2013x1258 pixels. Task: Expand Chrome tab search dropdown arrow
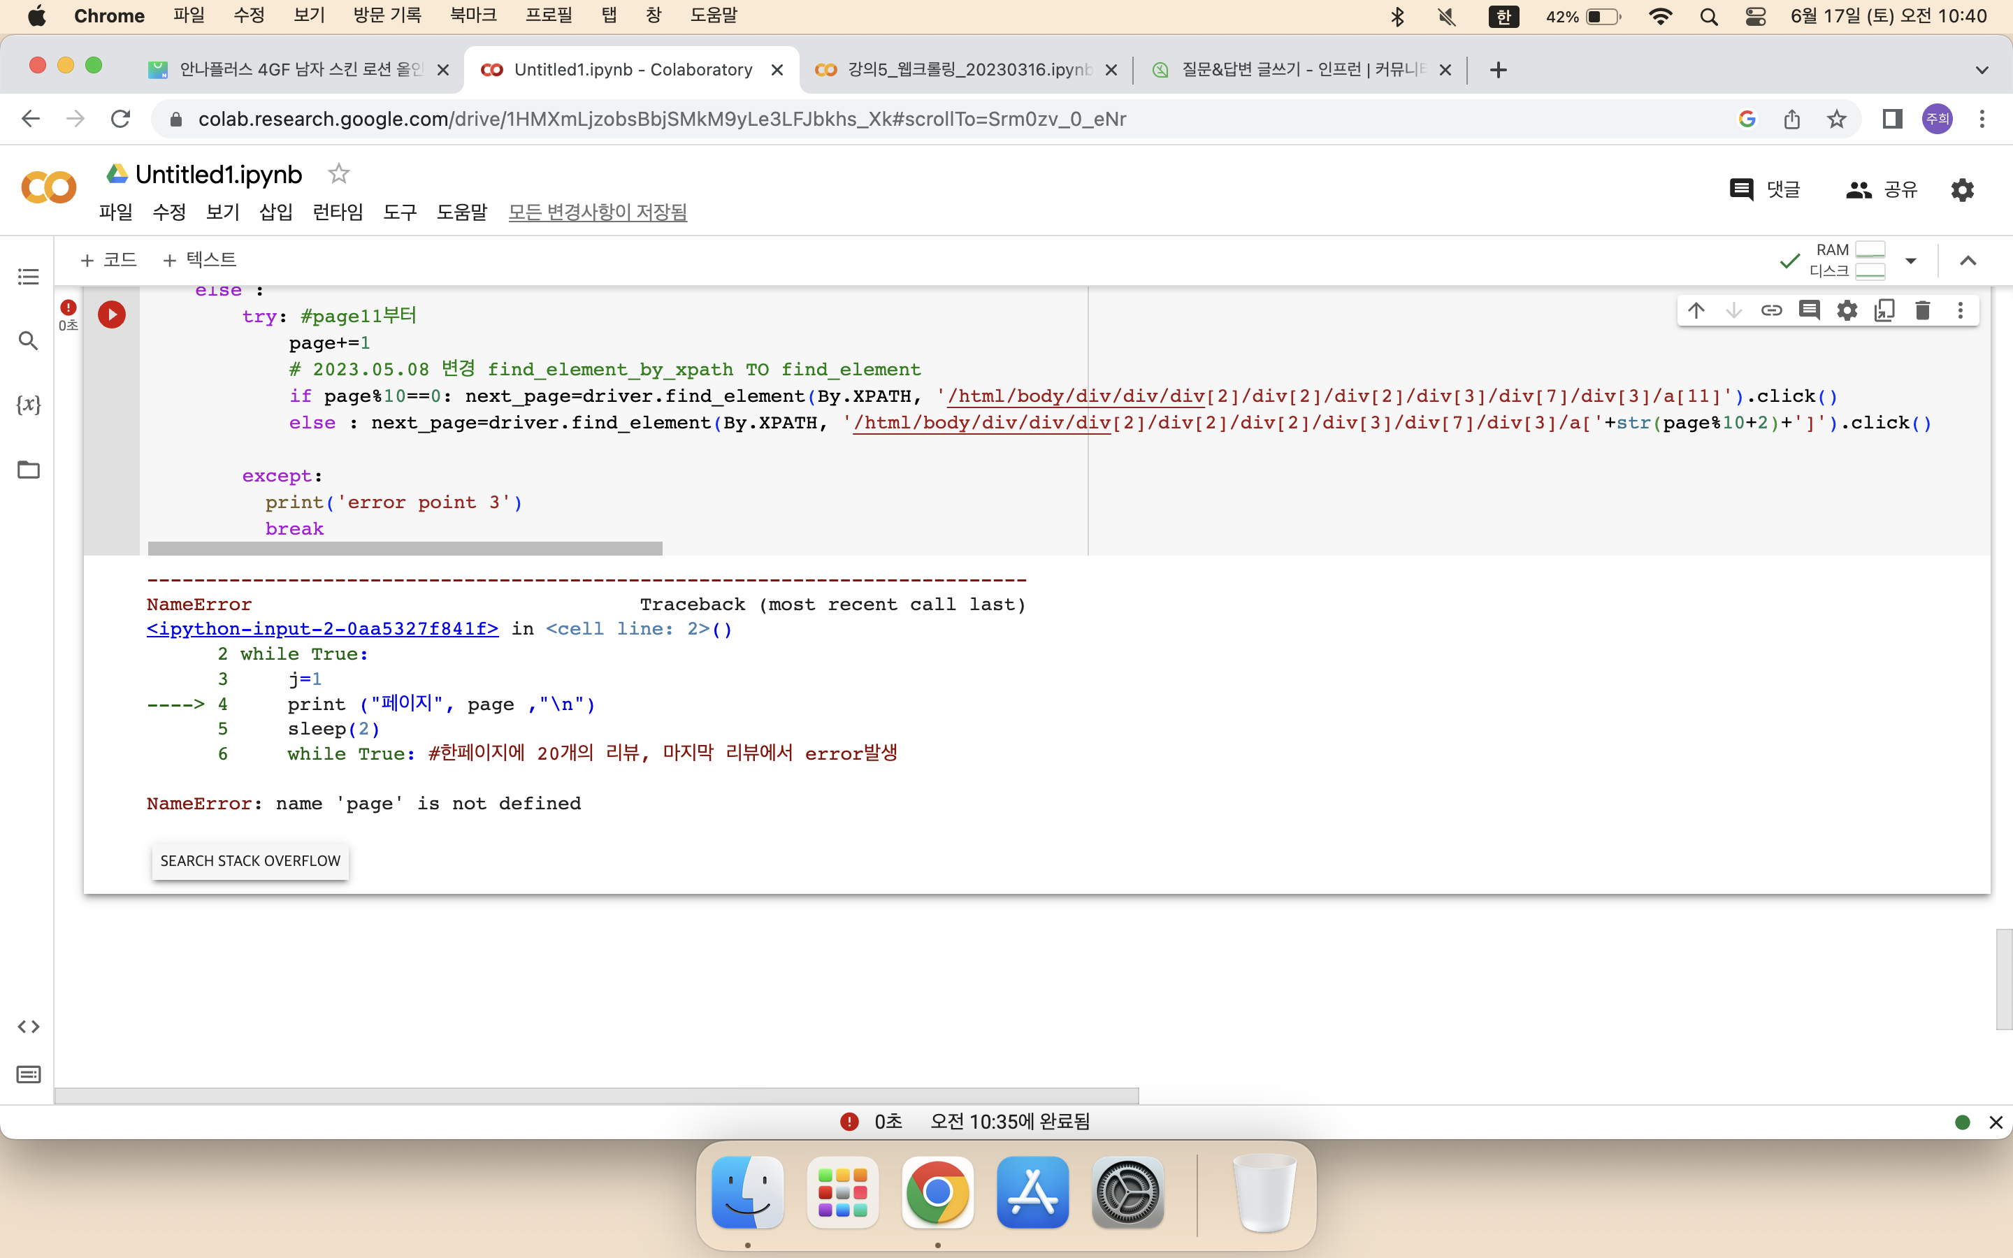1982,70
